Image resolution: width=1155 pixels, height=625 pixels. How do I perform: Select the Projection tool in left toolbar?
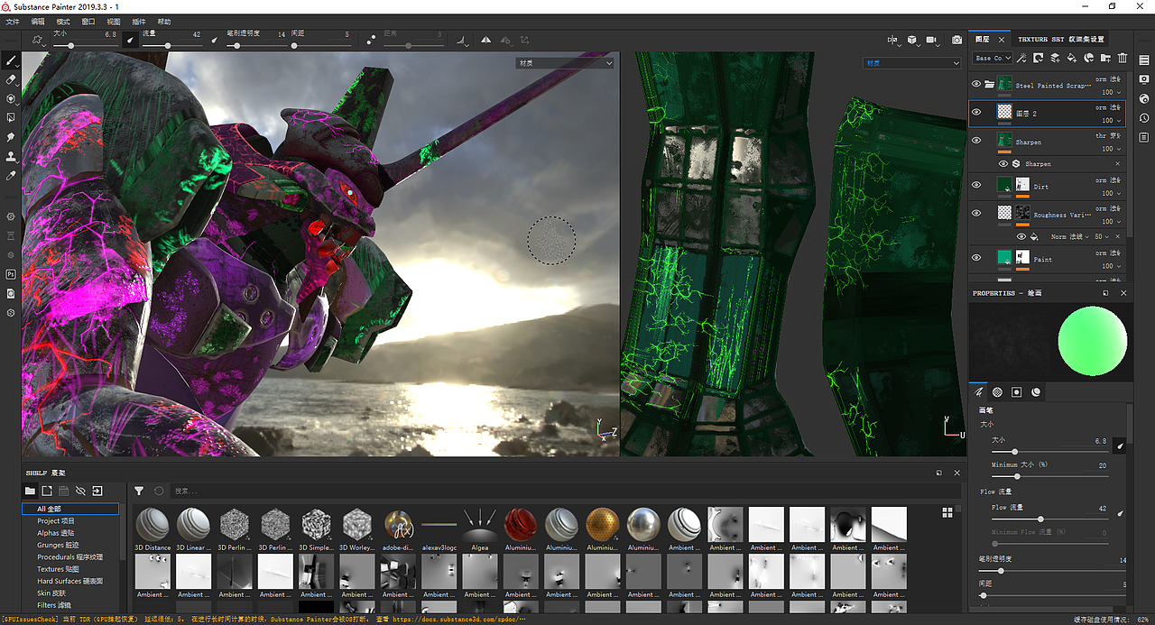pyautogui.click(x=11, y=99)
